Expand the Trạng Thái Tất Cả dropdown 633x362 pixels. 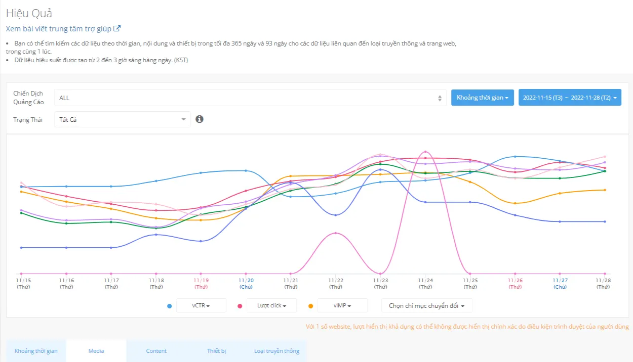122,119
